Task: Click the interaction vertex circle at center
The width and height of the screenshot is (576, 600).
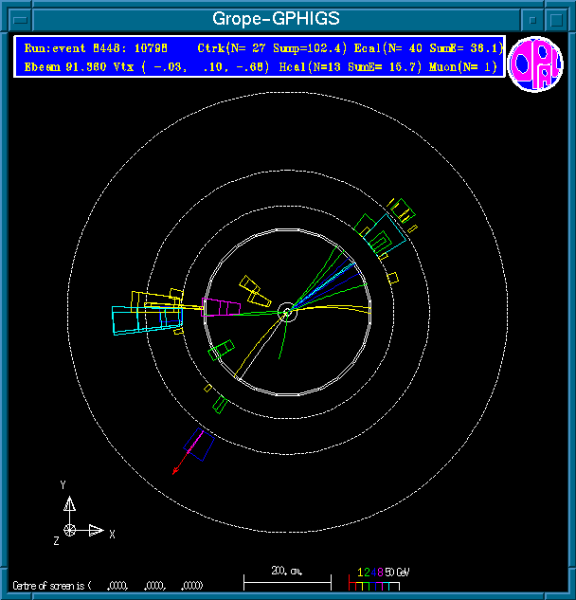Action: (x=287, y=312)
